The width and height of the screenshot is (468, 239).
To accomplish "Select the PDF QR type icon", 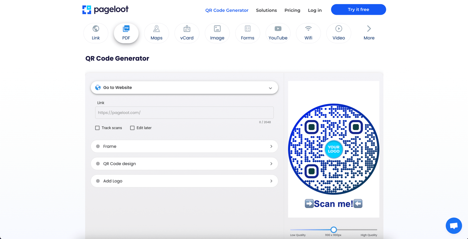I will click(126, 33).
